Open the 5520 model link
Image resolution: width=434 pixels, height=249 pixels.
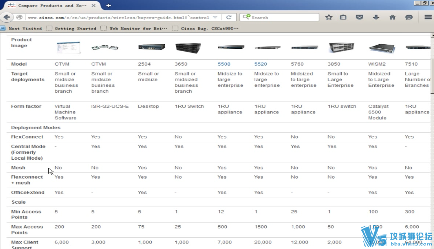click(x=260, y=64)
